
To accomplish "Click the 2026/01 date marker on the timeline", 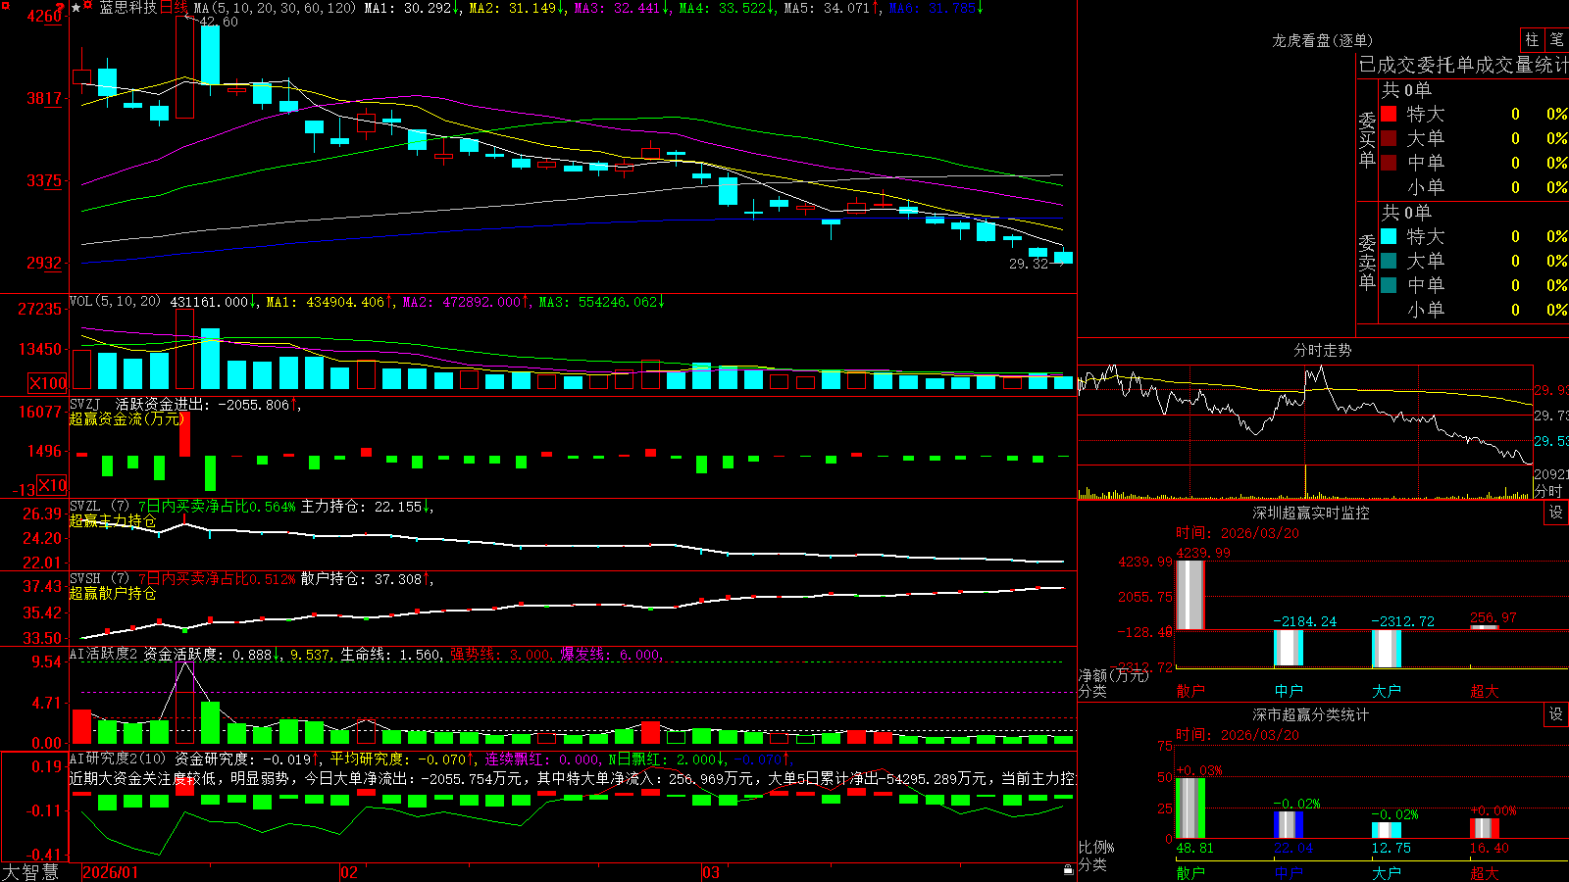I will (x=111, y=872).
